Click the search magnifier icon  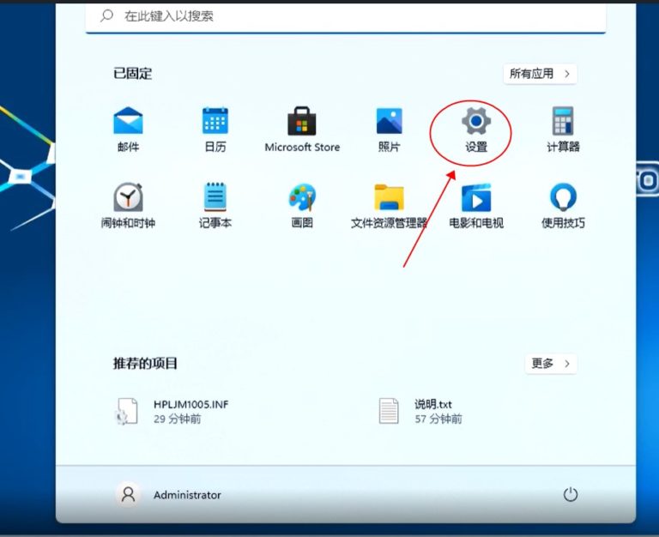(x=106, y=16)
